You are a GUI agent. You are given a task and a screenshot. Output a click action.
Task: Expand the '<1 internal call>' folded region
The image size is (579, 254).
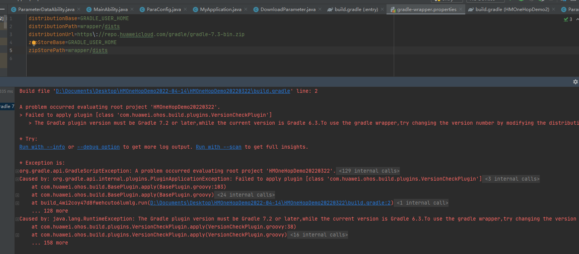(422, 203)
